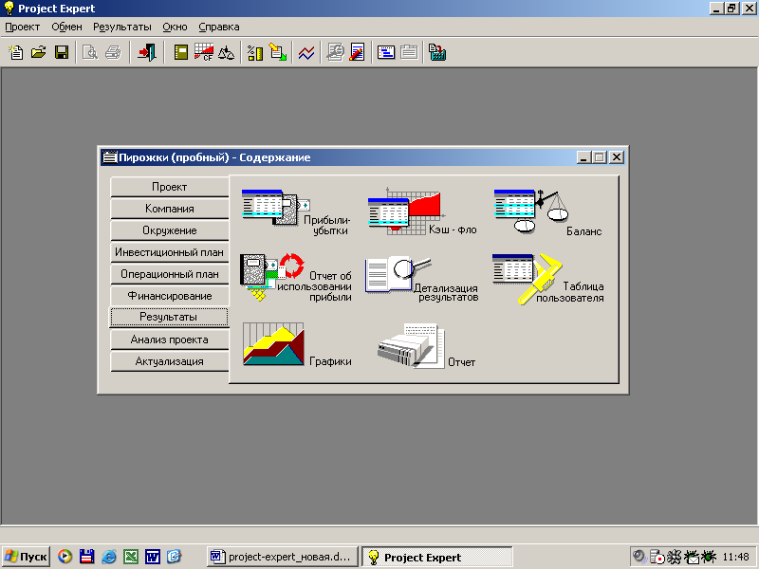The height and width of the screenshot is (569, 759).
Task: Launch Excel from quick launch
Action: click(x=131, y=557)
